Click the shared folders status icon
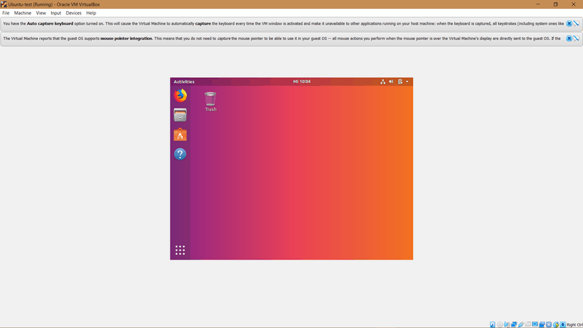Screen dimensions: 583x328 (528, 324)
